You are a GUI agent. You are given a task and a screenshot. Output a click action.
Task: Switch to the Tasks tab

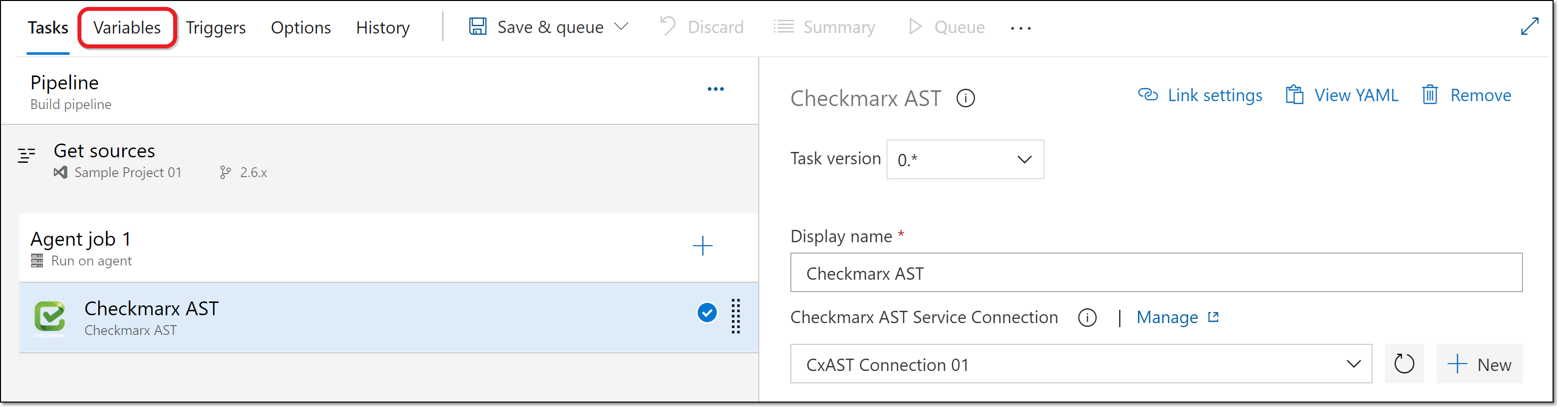(x=48, y=28)
